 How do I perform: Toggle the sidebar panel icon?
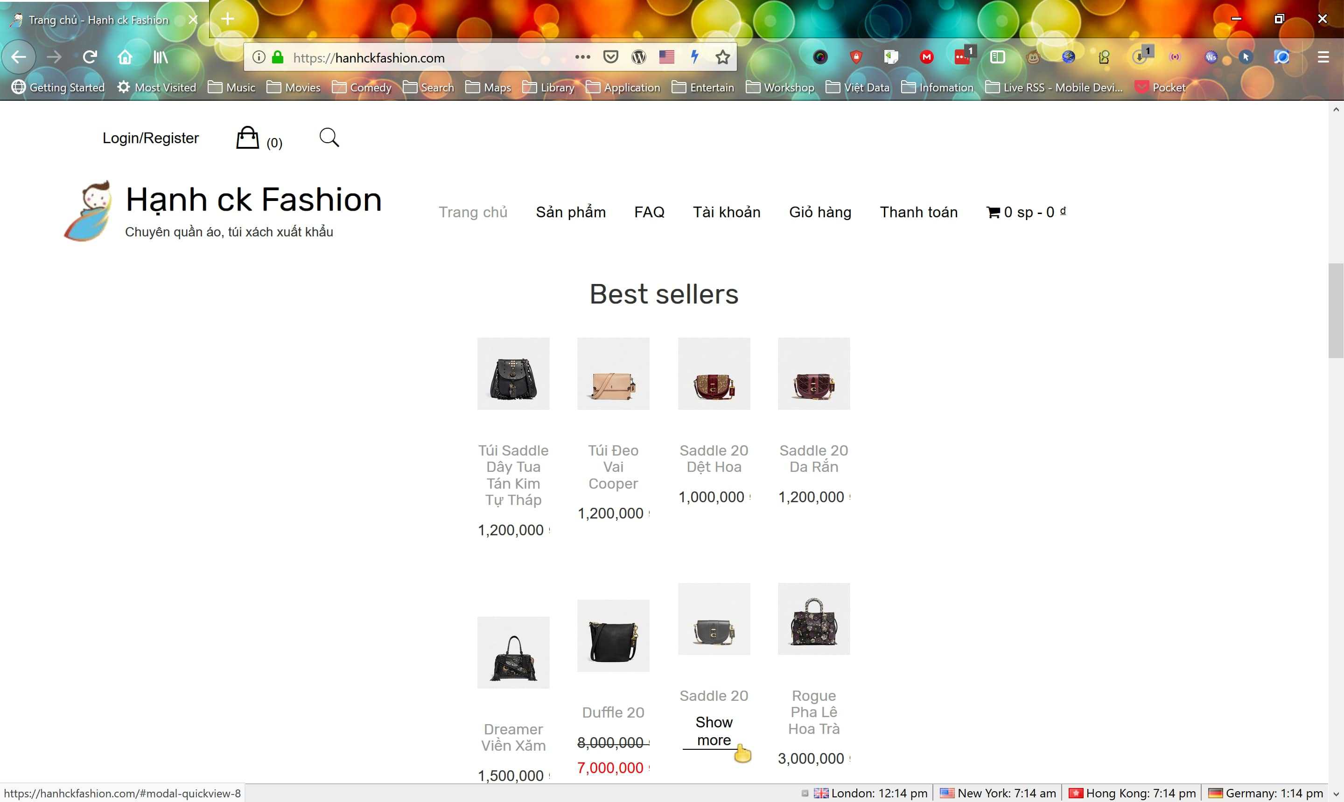(997, 57)
